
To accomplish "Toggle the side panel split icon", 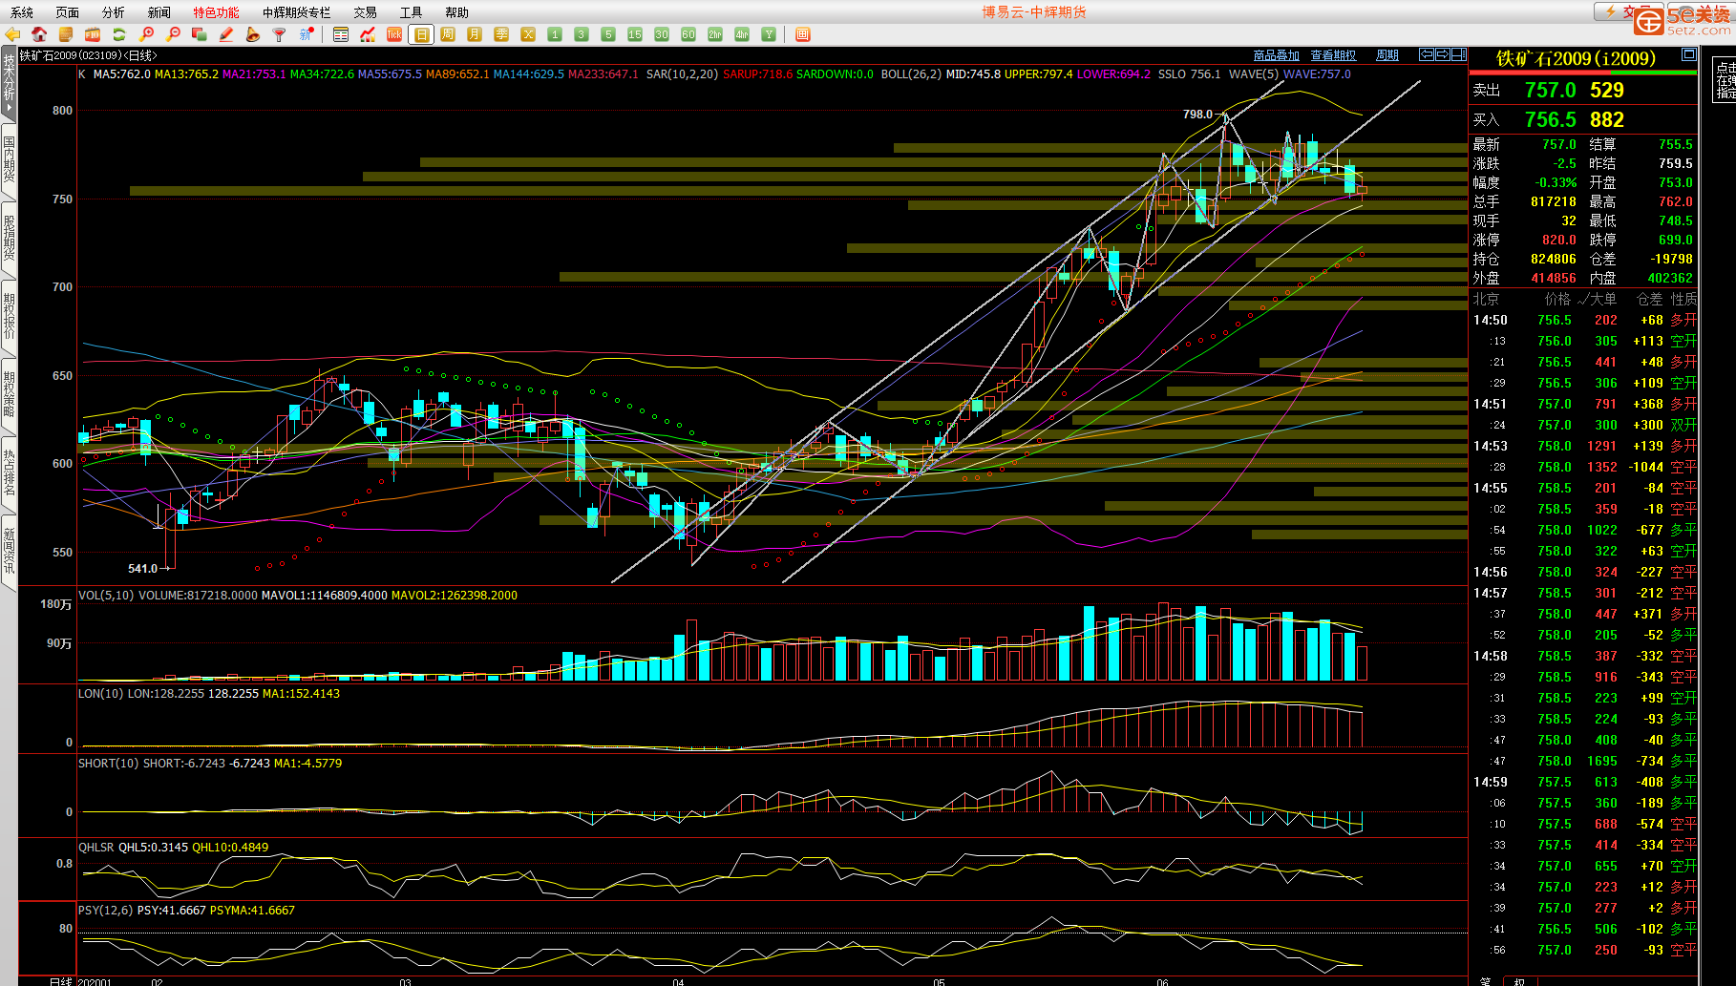I will [x=1459, y=54].
